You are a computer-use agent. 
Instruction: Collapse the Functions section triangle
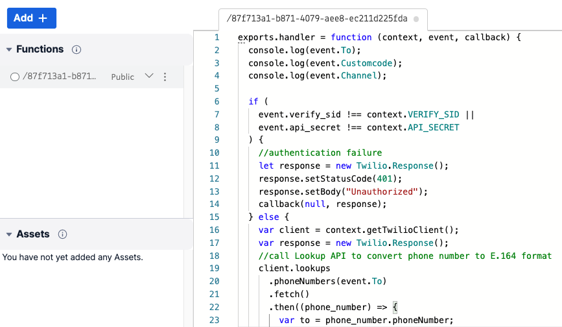coord(9,49)
